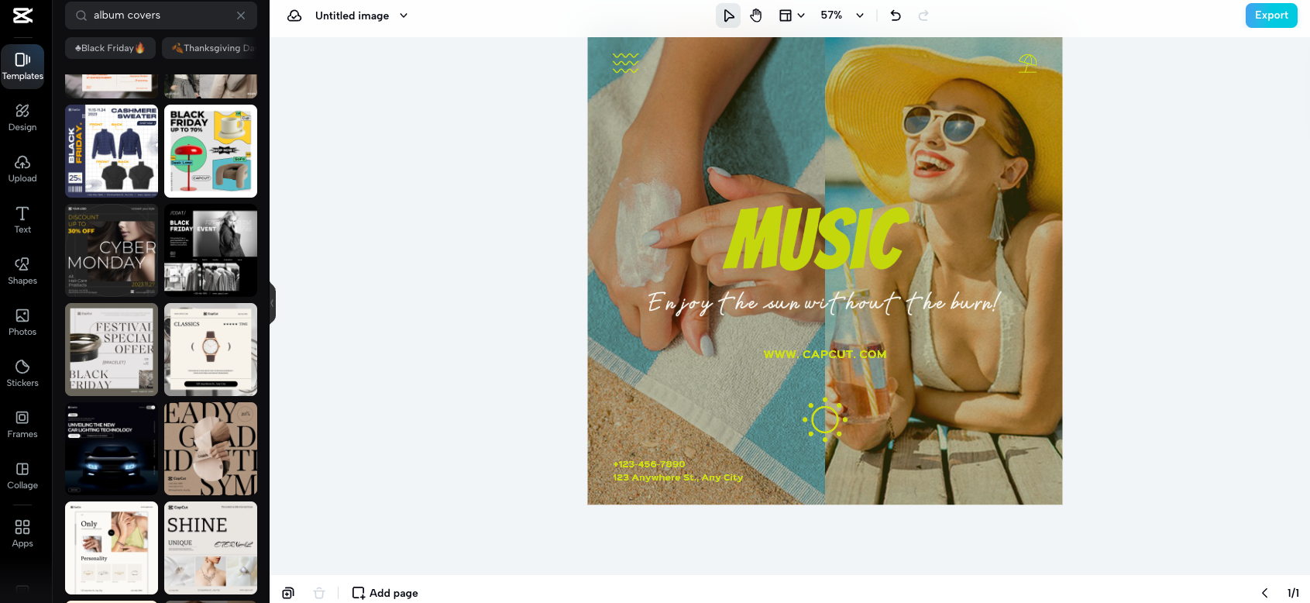1310x603 pixels.
Task: Clear the album covers search text
Action: point(241,16)
